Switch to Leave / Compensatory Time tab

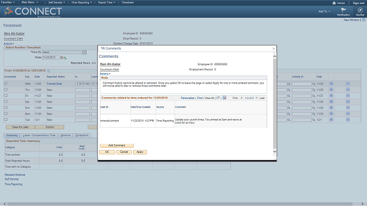(x=39, y=135)
